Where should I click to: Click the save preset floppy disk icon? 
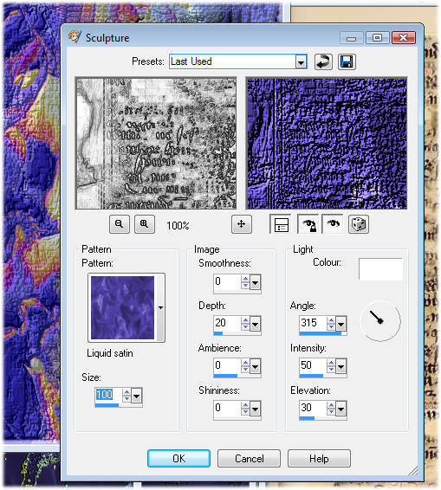point(347,61)
